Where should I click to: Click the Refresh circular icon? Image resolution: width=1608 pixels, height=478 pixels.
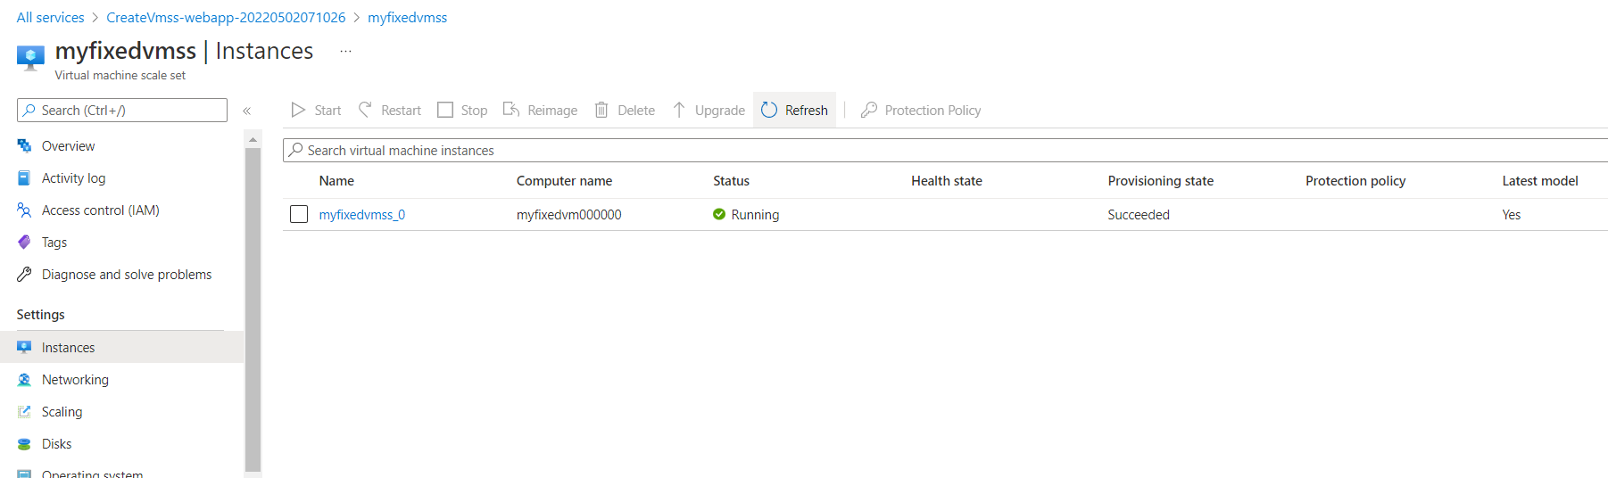[769, 110]
